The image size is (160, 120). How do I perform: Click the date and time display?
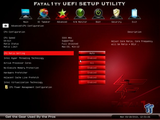click(x=135, y=117)
